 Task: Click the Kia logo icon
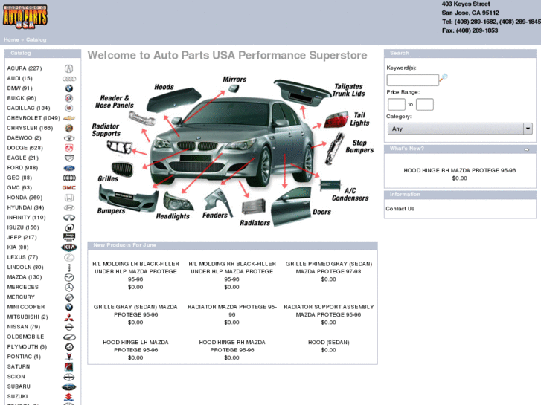69,247
